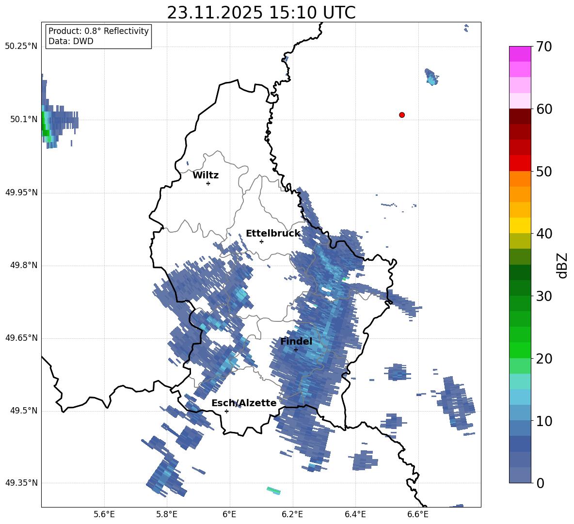Click the 49.35°N latitude label

click(x=21, y=483)
